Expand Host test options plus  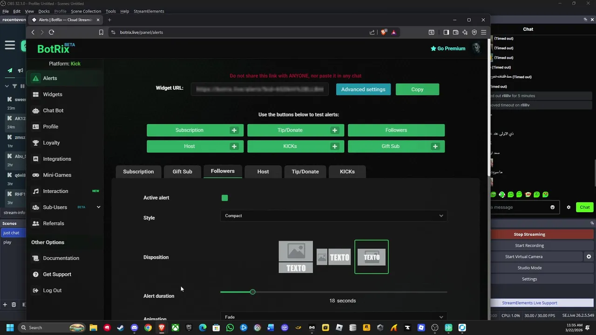234,146
